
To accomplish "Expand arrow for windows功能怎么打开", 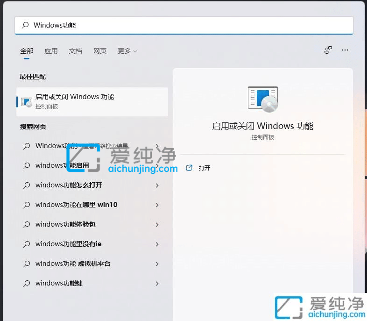I will point(157,185).
